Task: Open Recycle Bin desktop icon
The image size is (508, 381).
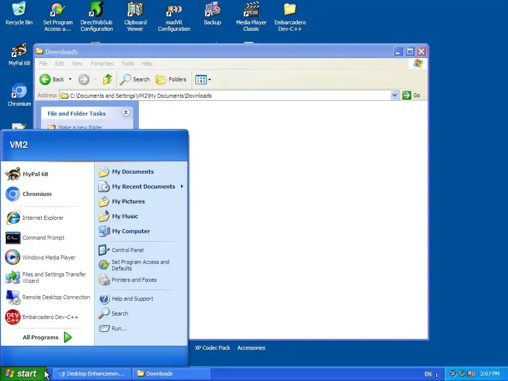Action: pos(19,14)
